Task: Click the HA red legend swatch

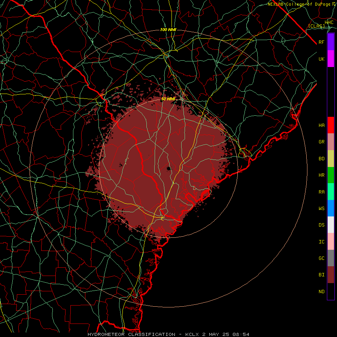Action: [x=331, y=125]
